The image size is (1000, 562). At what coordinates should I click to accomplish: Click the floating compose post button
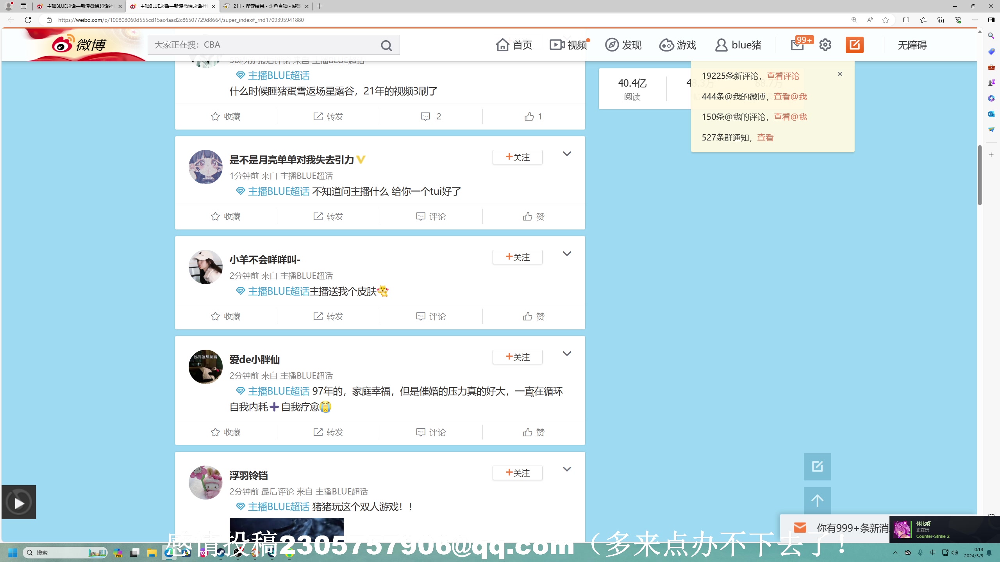pyautogui.click(x=817, y=466)
